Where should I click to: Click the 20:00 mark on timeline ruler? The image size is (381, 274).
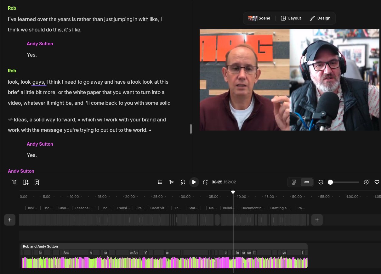(130, 197)
